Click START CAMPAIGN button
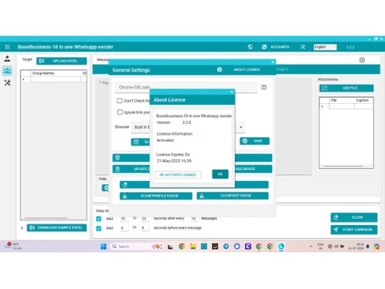The height and width of the screenshot is (289, 385). click(x=354, y=230)
